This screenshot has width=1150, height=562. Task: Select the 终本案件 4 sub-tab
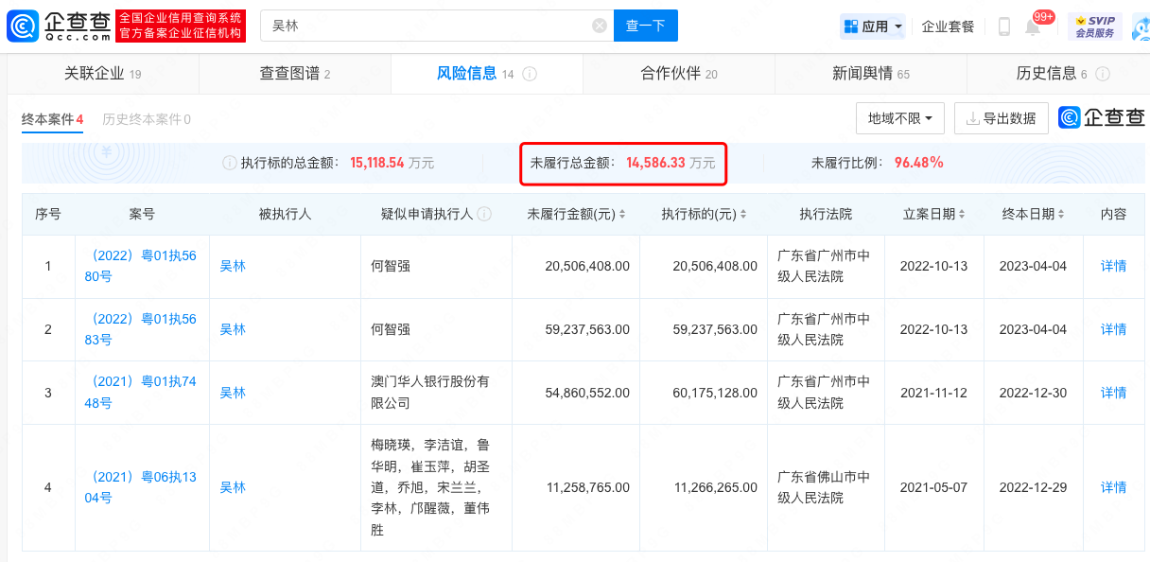(53, 119)
